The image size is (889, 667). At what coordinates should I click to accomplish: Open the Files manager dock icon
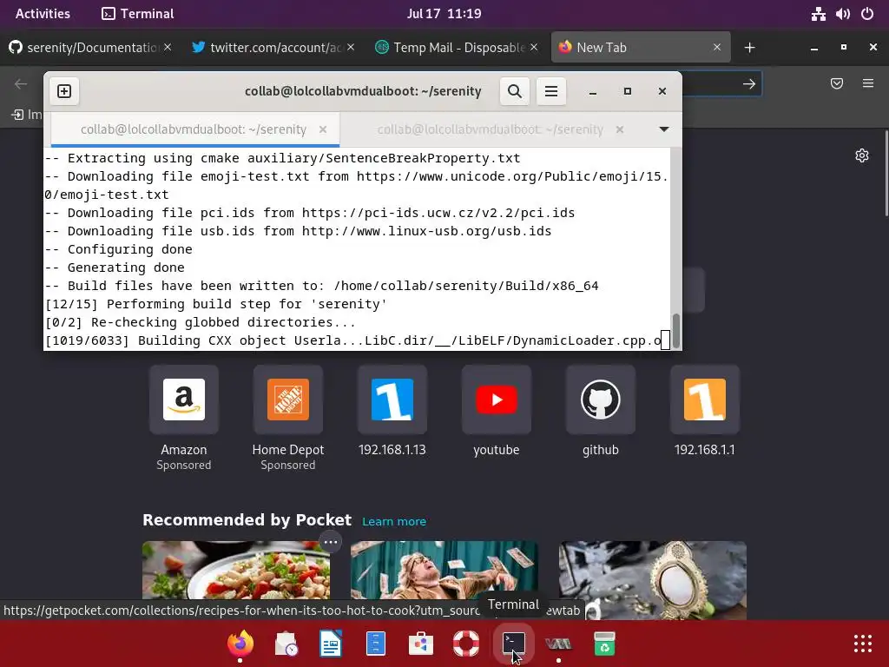click(x=376, y=644)
